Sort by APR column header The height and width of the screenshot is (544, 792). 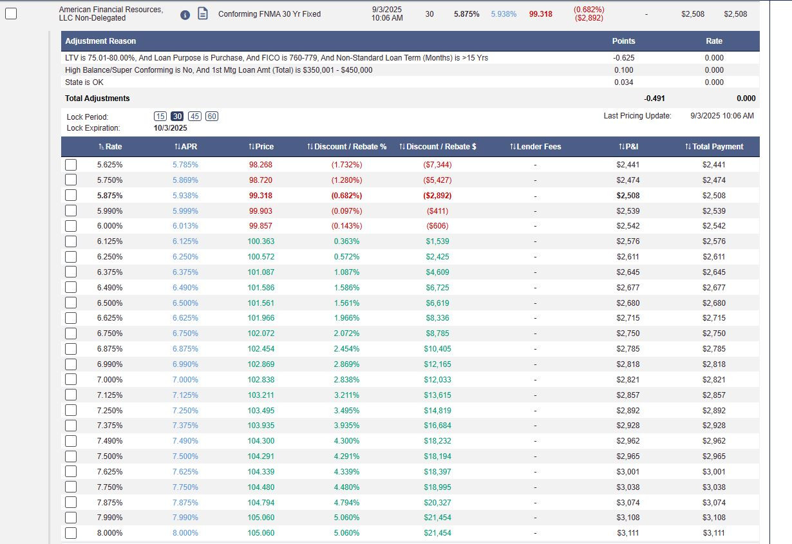tap(185, 147)
